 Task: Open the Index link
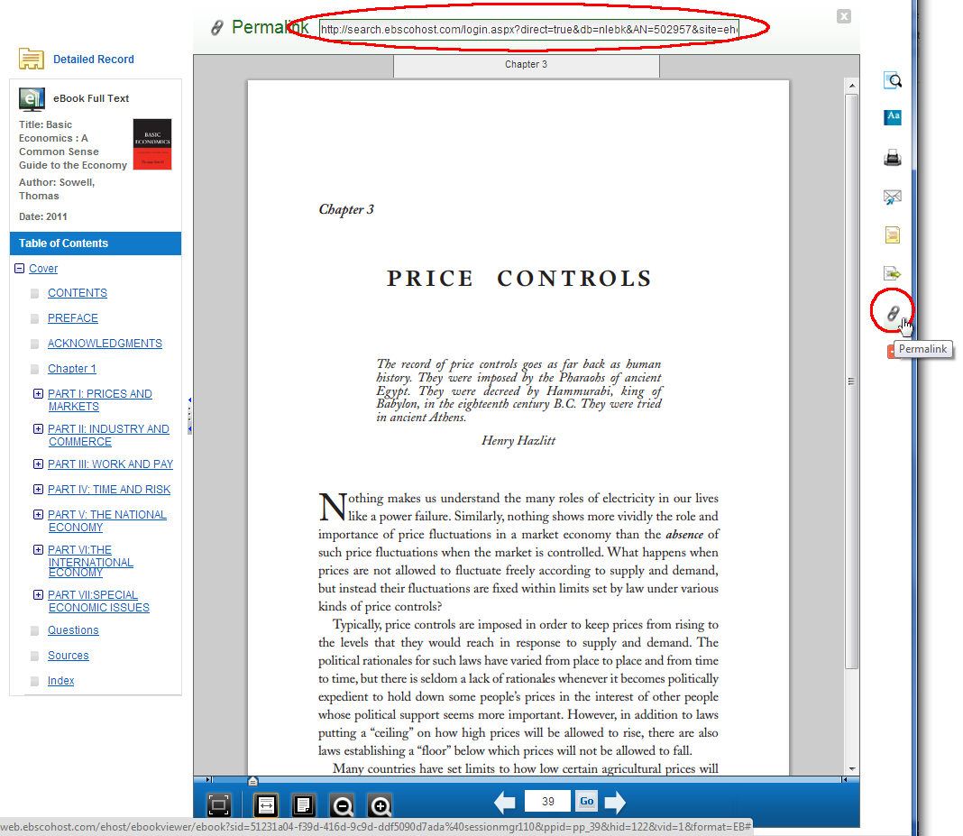pyautogui.click(x=60, y=681)
